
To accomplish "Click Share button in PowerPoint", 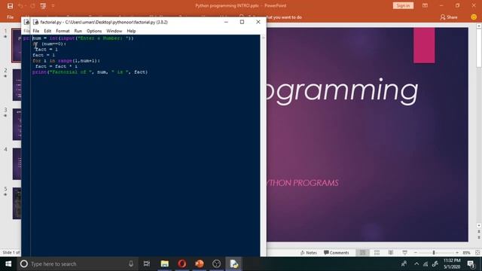I will coord(449,17).
